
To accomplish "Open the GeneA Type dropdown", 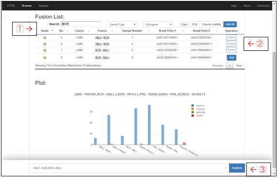I will pos(122,25).
